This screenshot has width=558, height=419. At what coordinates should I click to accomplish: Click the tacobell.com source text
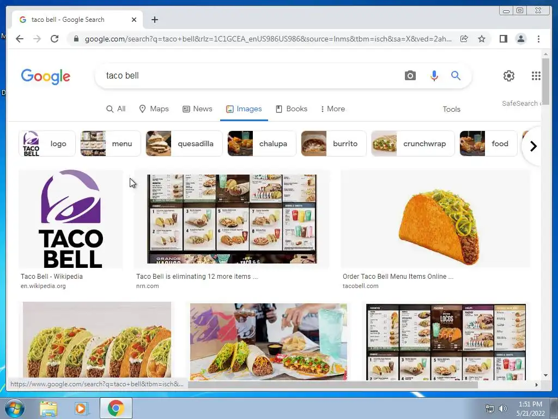pos(361,286)
